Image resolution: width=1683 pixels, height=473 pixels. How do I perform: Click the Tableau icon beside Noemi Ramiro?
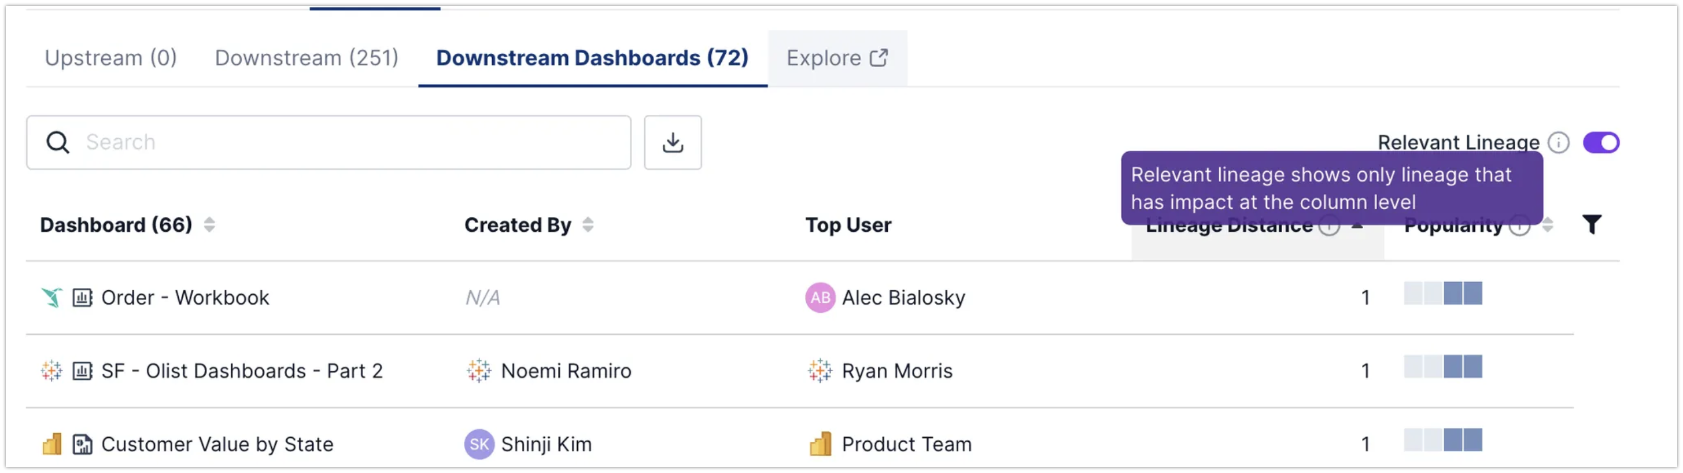(x=479, y=371)
